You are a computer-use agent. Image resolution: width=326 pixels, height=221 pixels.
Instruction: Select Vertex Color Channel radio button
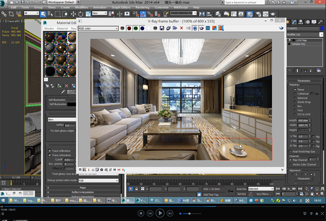click(290, 165)
